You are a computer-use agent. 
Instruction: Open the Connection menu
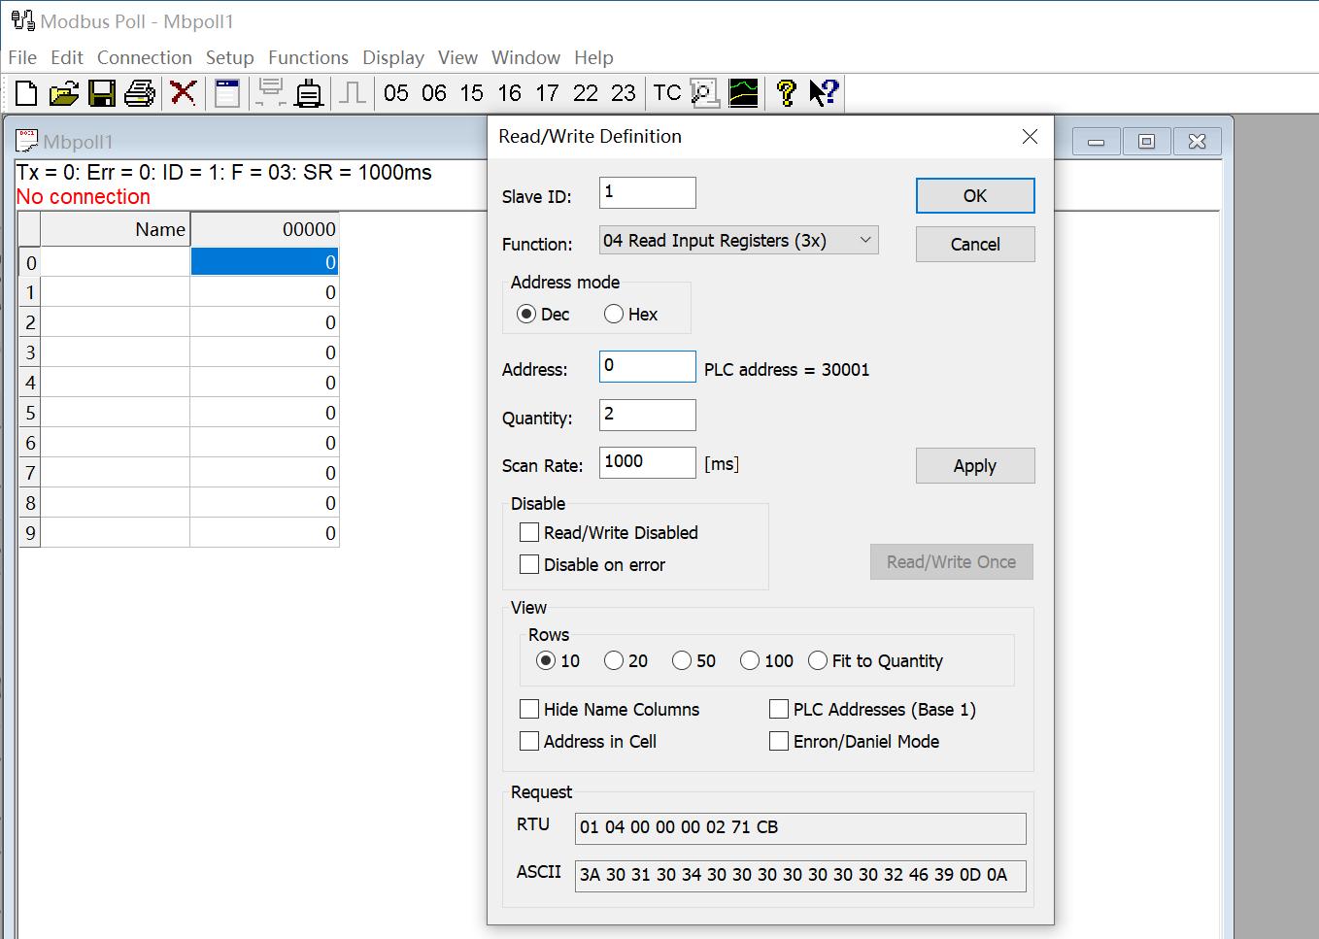coord(145,58)
